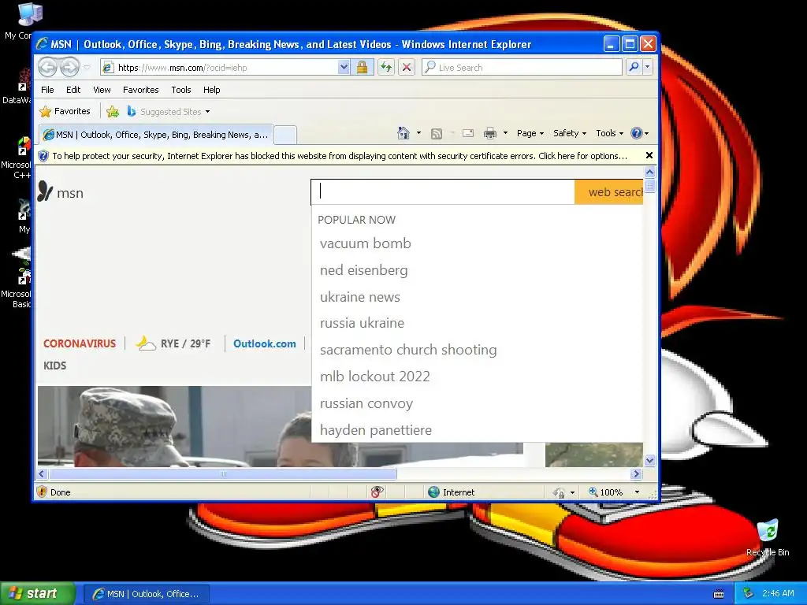Run search with the magnifier button
The height and width of the screenshot is (605, 807).
(634, 67)
